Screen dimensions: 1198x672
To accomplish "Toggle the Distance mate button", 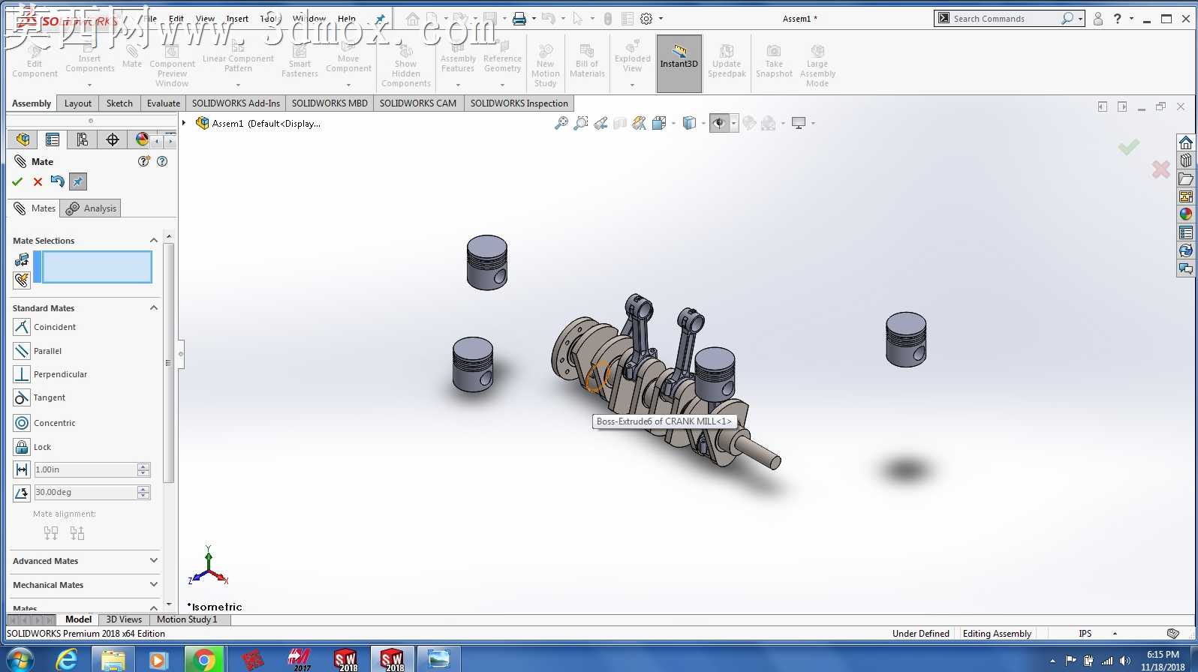I will [22, 469].
